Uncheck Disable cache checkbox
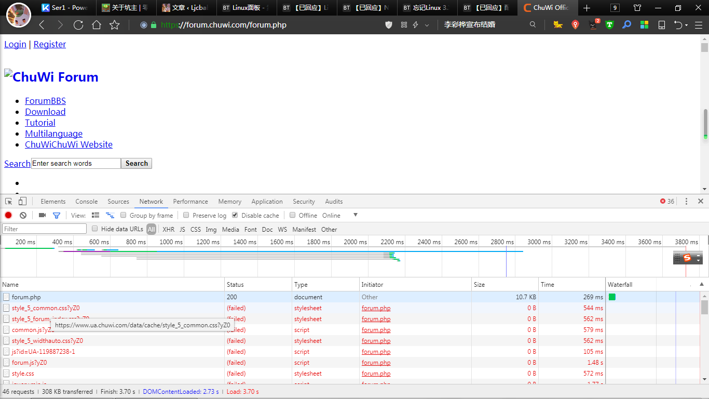 235,215
